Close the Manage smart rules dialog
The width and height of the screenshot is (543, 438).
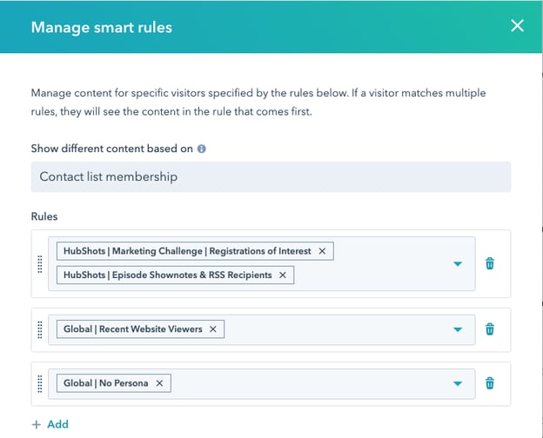point(517,26)
